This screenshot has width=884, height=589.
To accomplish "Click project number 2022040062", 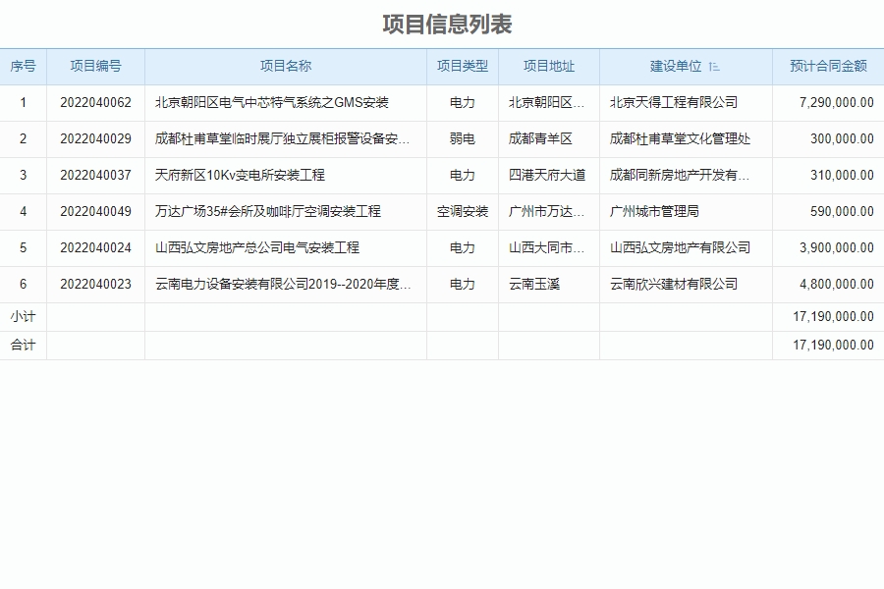I will (96, 102).
